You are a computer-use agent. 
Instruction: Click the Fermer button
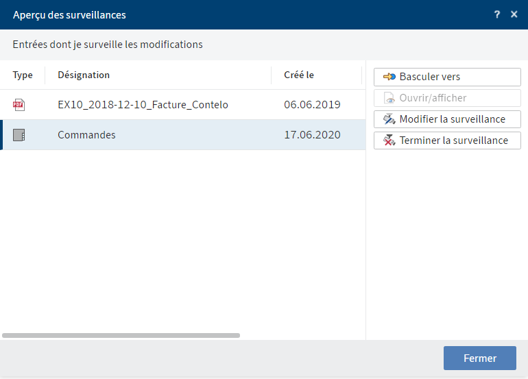480,358
